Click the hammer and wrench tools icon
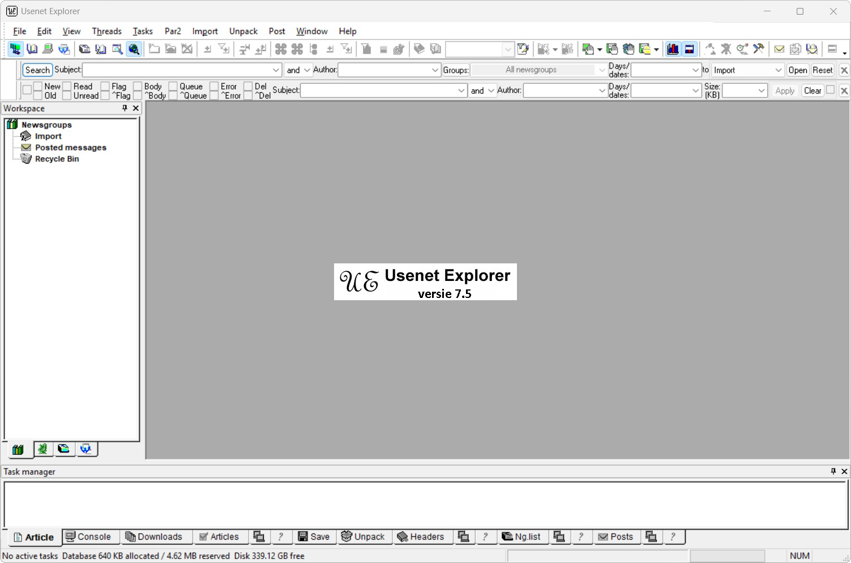Image resolution: width=851 pixels, height=563 pixels. pos(759,49)
